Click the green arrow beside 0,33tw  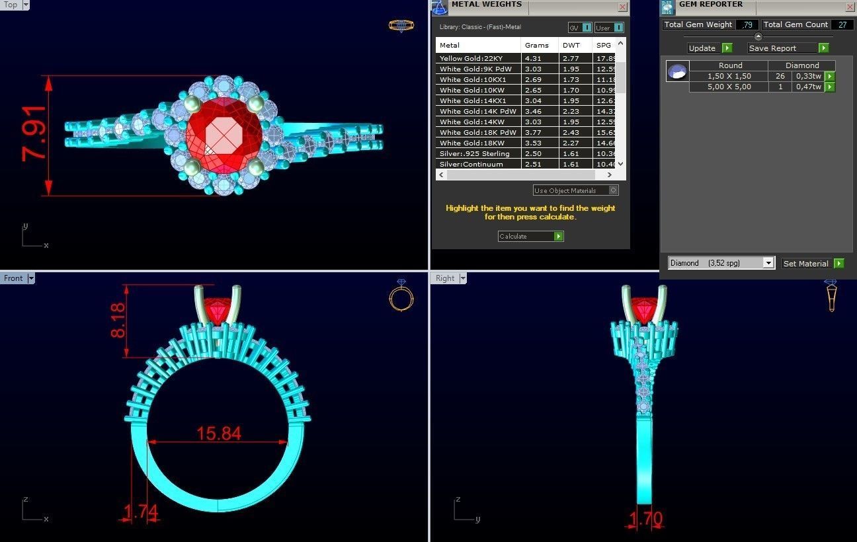click(830, 77)
